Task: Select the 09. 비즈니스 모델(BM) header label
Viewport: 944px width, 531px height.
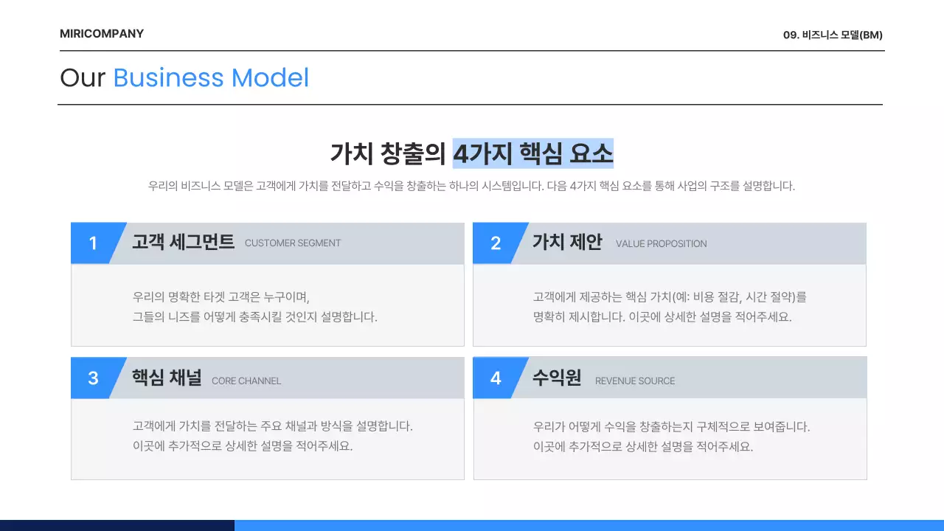Action: [832, 35]
